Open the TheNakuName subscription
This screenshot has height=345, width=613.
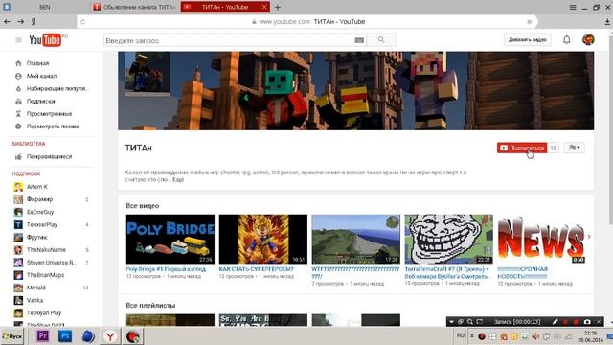tap(46, 249)
